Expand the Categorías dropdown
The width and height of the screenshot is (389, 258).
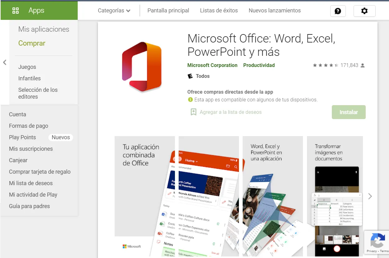tap(114, 11)
